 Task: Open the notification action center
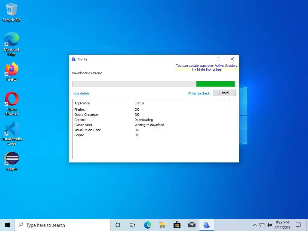[x=298, y=225]
